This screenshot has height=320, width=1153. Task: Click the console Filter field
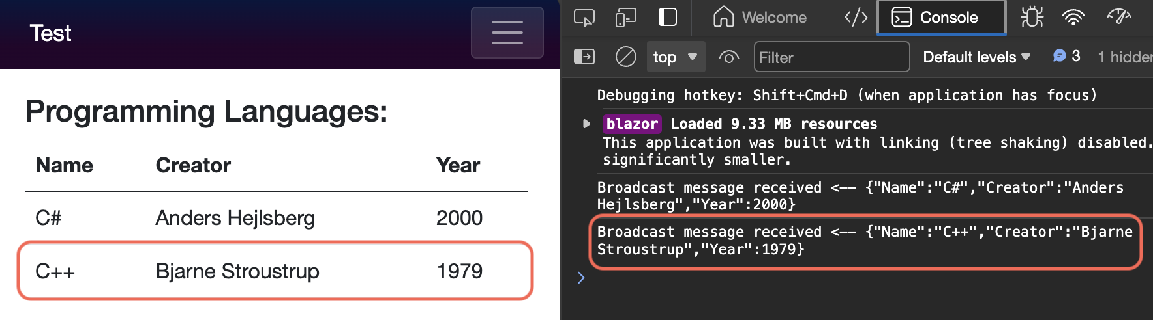point(831,57)
